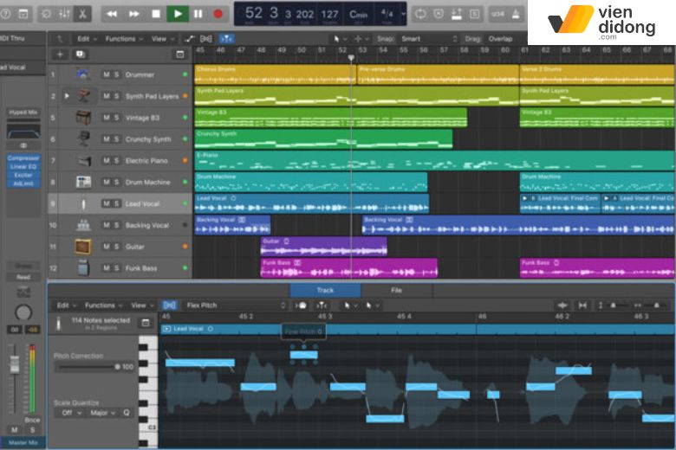The image size is (676, 450).
Task: Toggle automation view icon in tracks toolbar
Action: (x=190, y=39)
